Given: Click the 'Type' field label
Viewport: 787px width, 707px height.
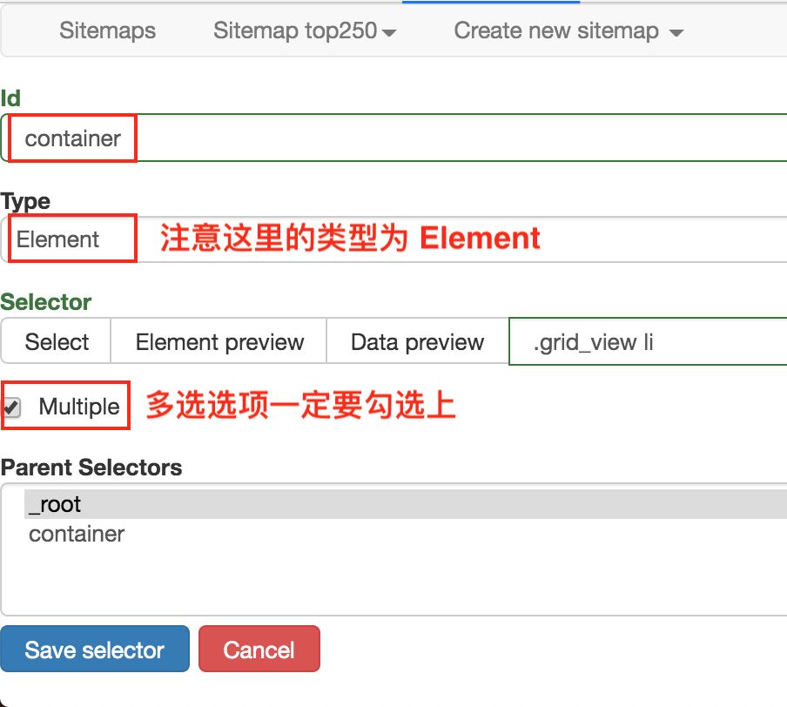Looking at the screenshot, I should 26,201.
